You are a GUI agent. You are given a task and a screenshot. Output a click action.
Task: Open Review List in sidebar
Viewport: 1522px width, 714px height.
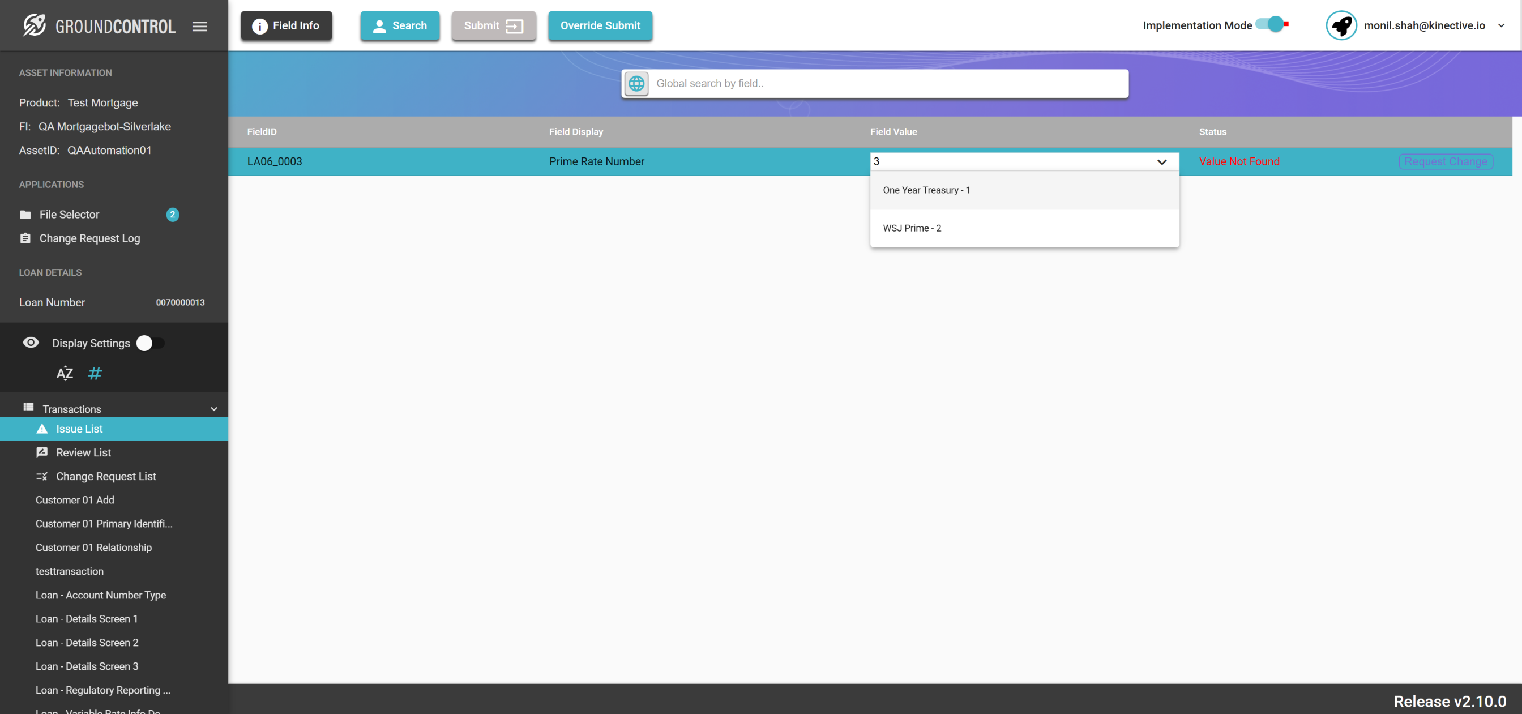(x=83, y=452)
